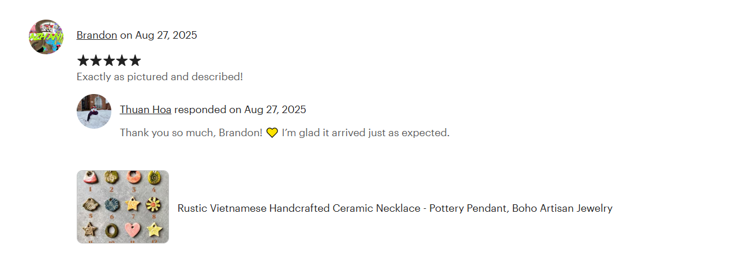Click the "responded on Aug 27, 2025" text
The image size is (739, 266).
tap(240, 110)
